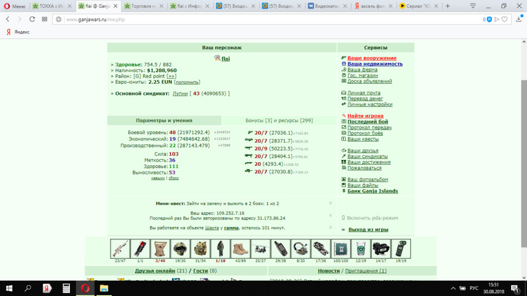Switch to the аксель Yandex tab
Viewport: 527px width, 296px height.
point(373,6)
